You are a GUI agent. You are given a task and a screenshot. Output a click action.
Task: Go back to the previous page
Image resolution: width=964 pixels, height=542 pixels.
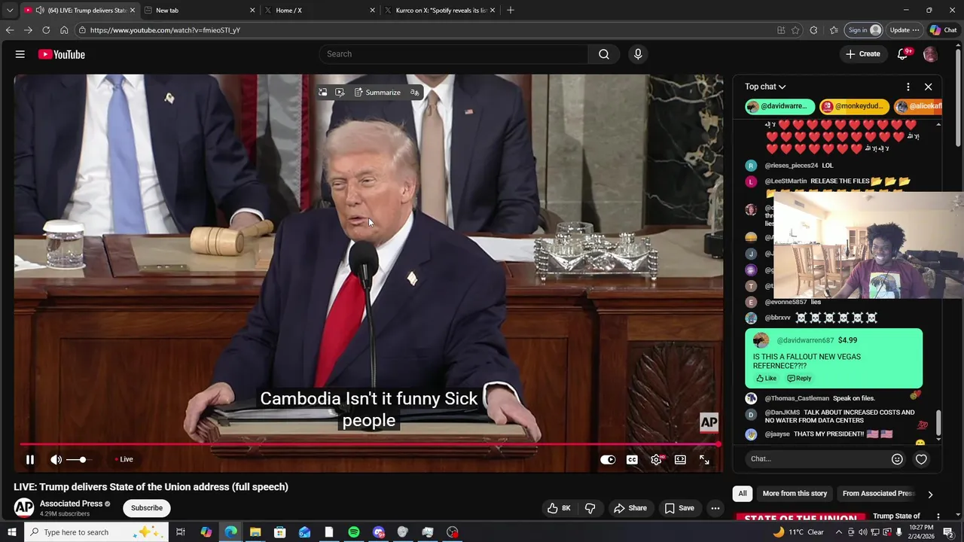pos(9,30)
